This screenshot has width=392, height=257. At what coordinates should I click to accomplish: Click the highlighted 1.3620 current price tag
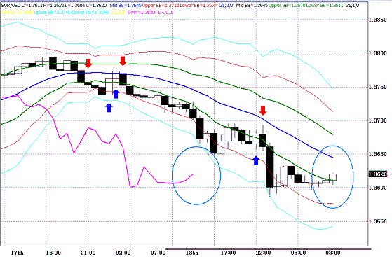pyautogui.click(x=378, y=174)
